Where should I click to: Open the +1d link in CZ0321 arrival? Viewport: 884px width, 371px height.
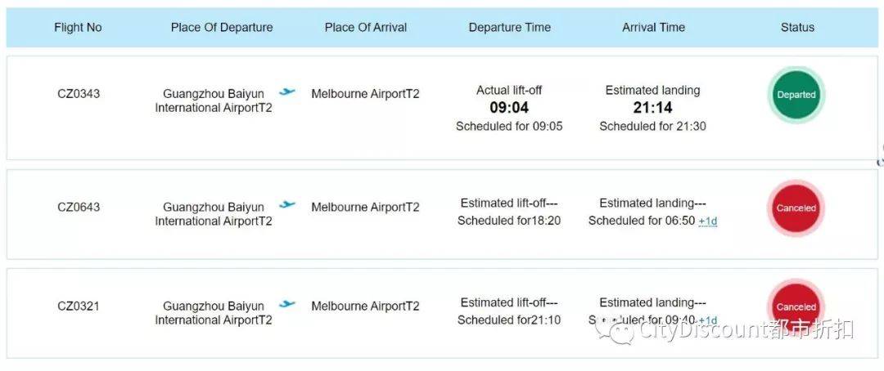(x=707, y=320)
